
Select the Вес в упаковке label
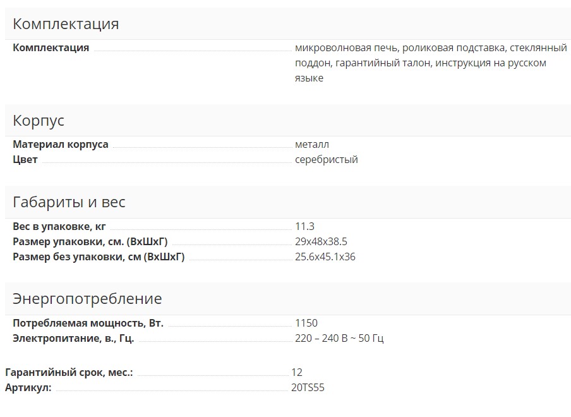(59, 227)
